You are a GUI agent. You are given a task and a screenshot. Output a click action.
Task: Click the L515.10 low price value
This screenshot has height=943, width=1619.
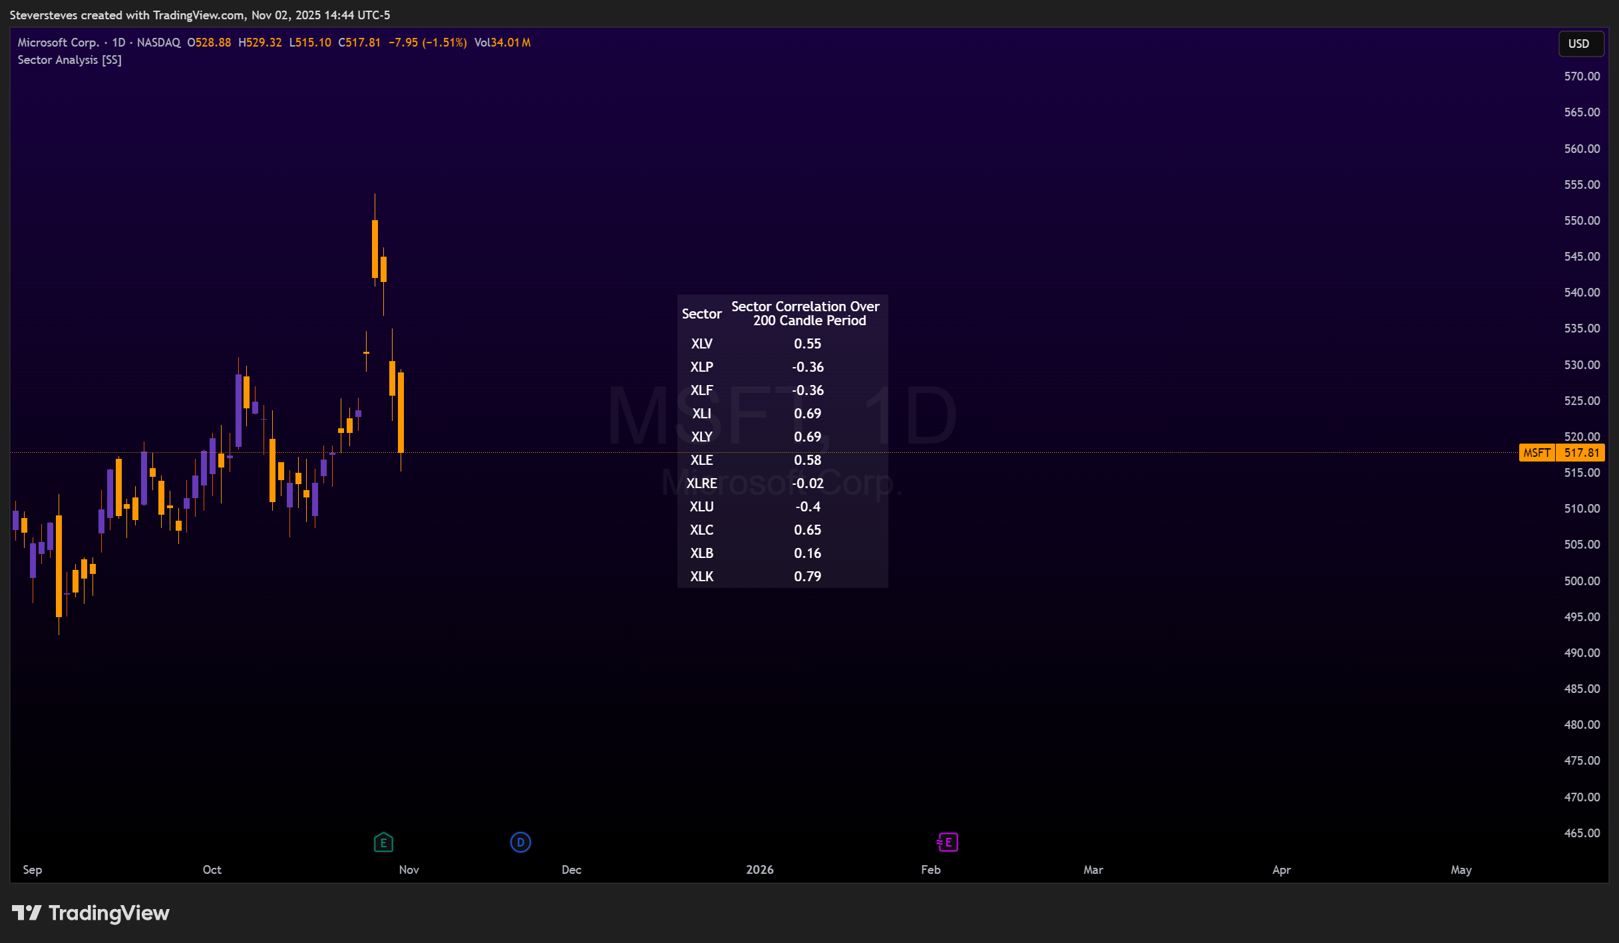click(310, 43)
